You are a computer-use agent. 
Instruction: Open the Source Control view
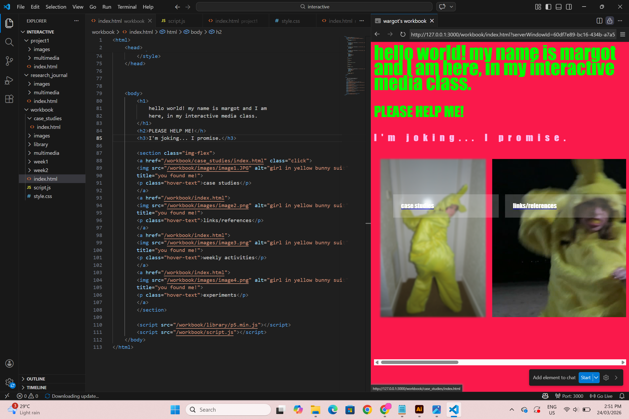9,61
